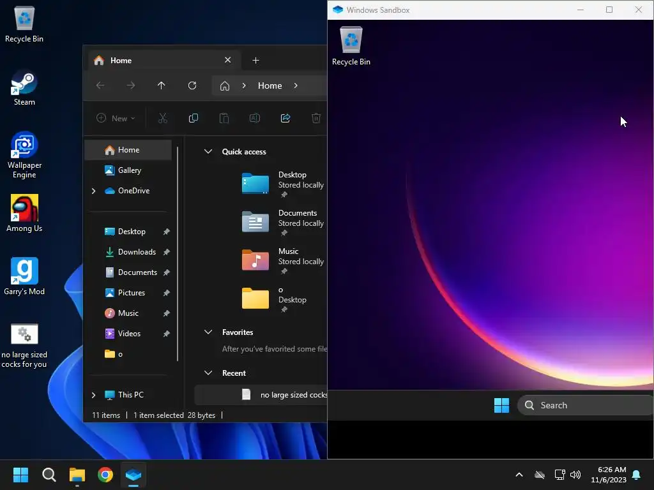Open notifications bell icon
Screen dimensions: 654x490
(637, 475)
